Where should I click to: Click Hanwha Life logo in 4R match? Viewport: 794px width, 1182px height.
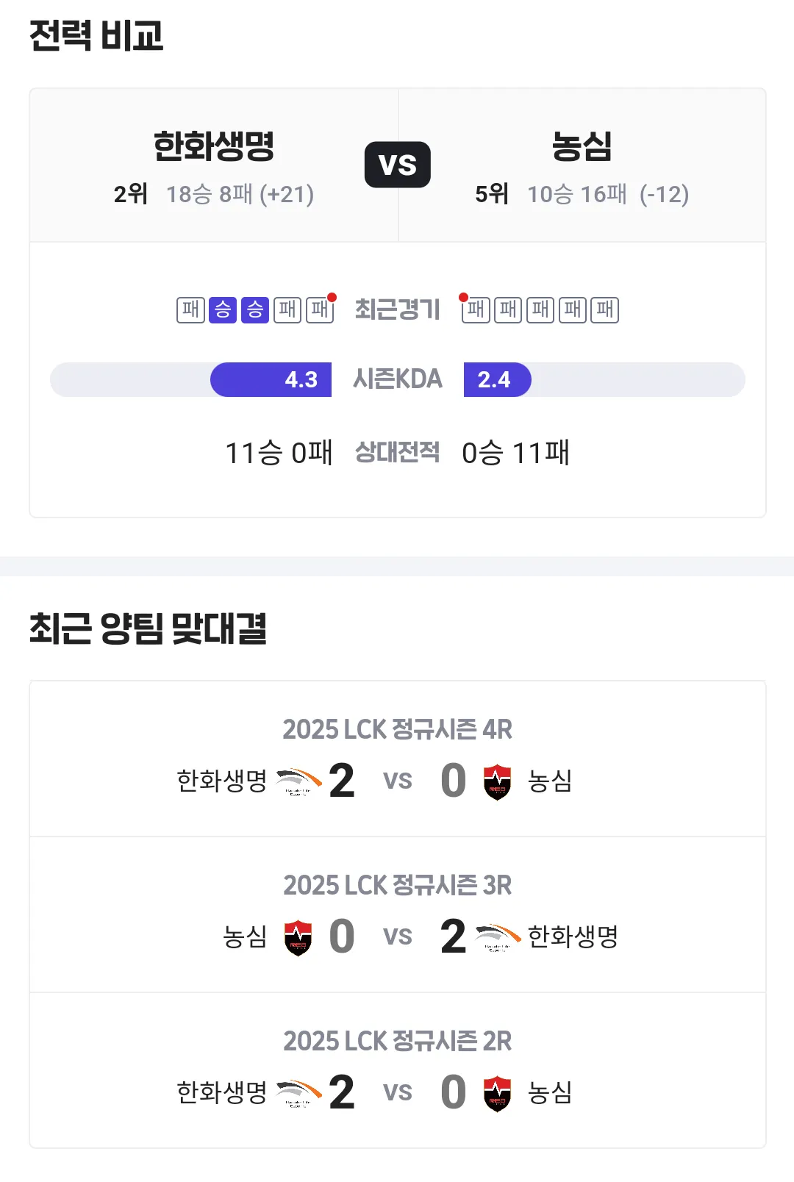[x=298, y=781]
